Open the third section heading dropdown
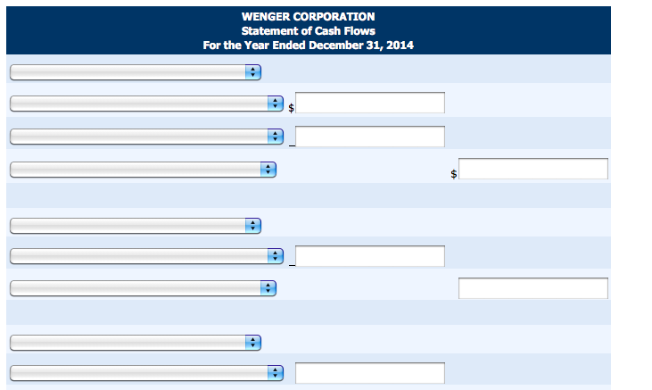 click(136, 343)
